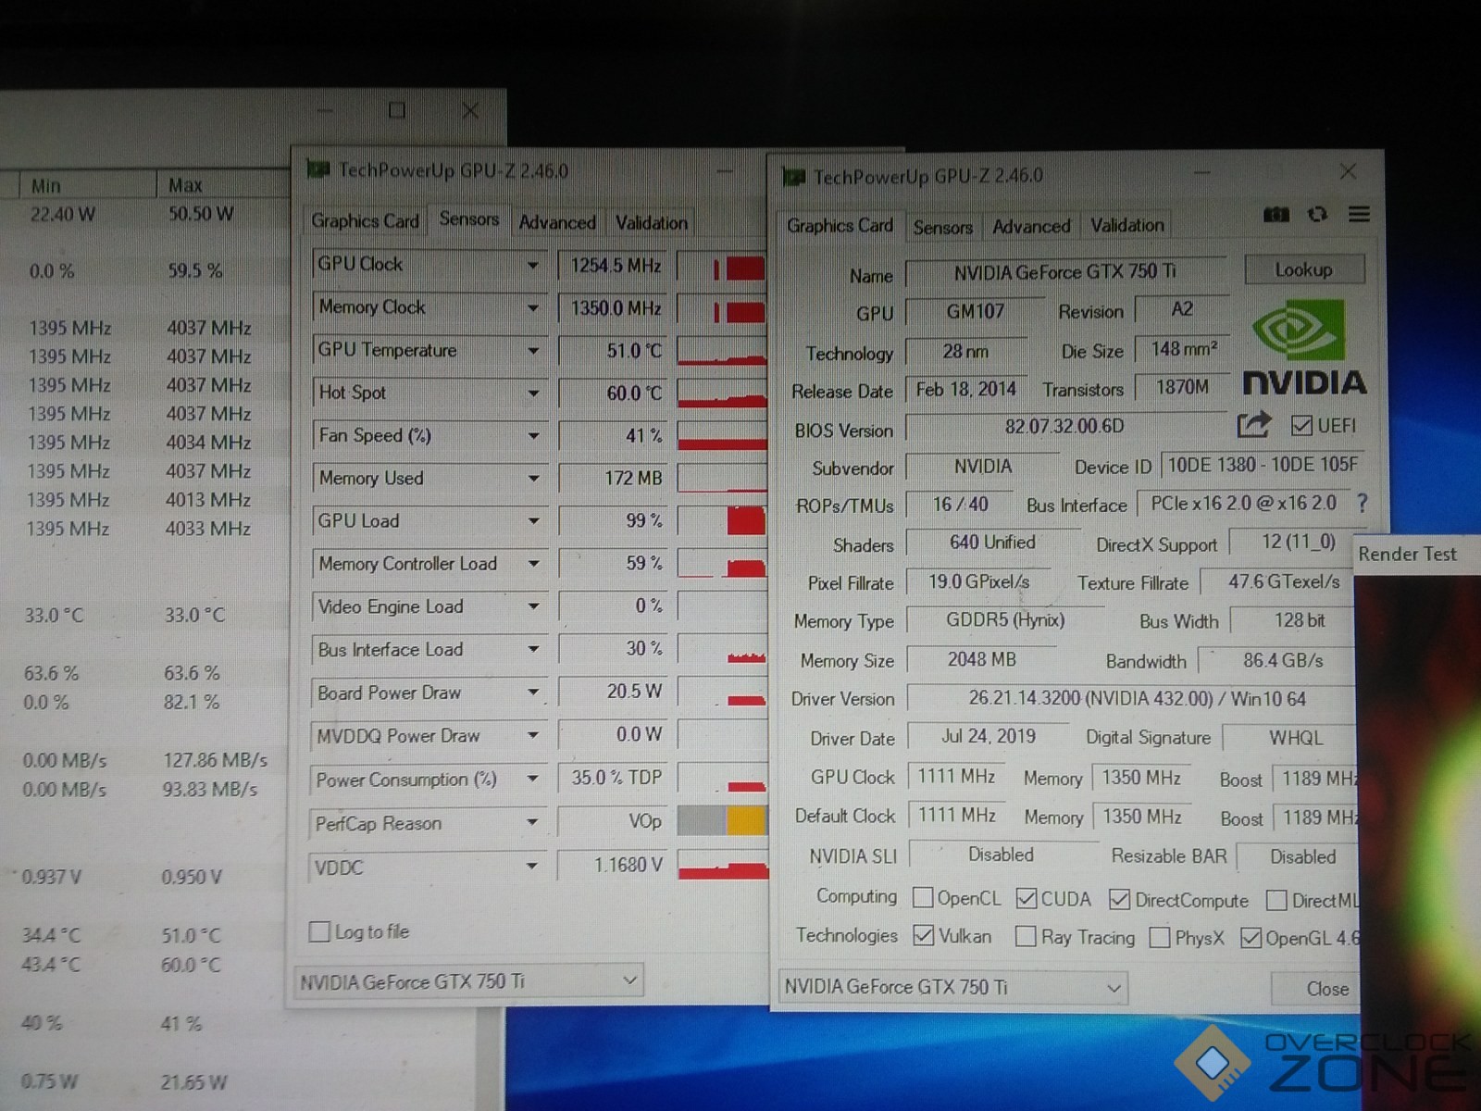Click the GPU Temperature history graph
This screenshot has height=1111, width=1481.
coord(723,351)
